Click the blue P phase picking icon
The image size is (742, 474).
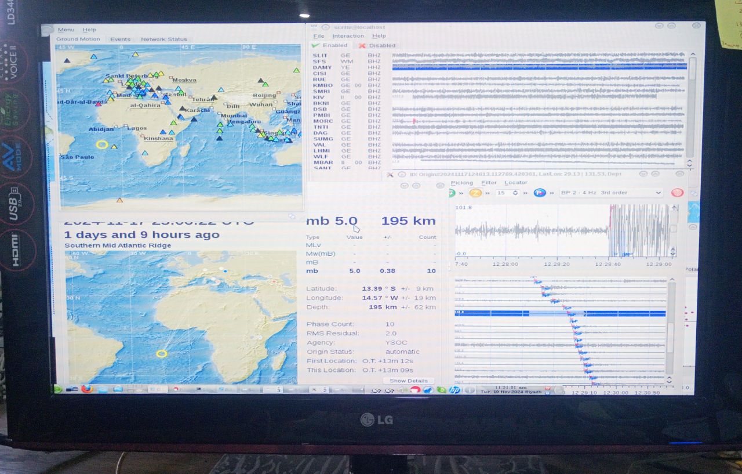[540, 193]
